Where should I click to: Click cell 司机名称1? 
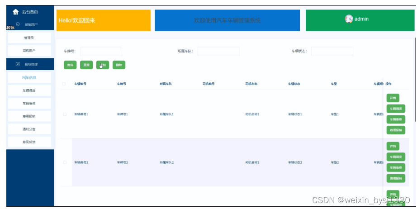(252, 114)
